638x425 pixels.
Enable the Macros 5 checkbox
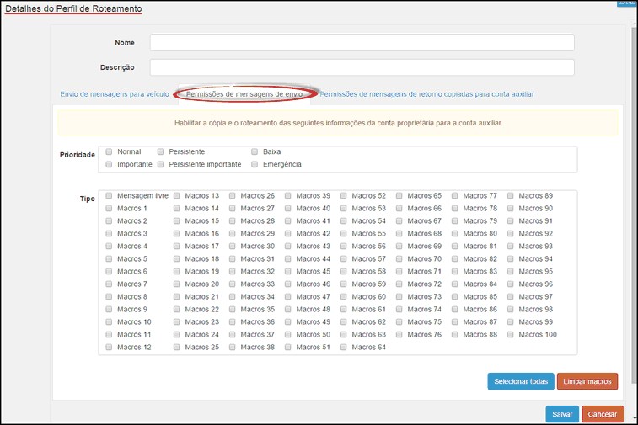coord(109,258)
